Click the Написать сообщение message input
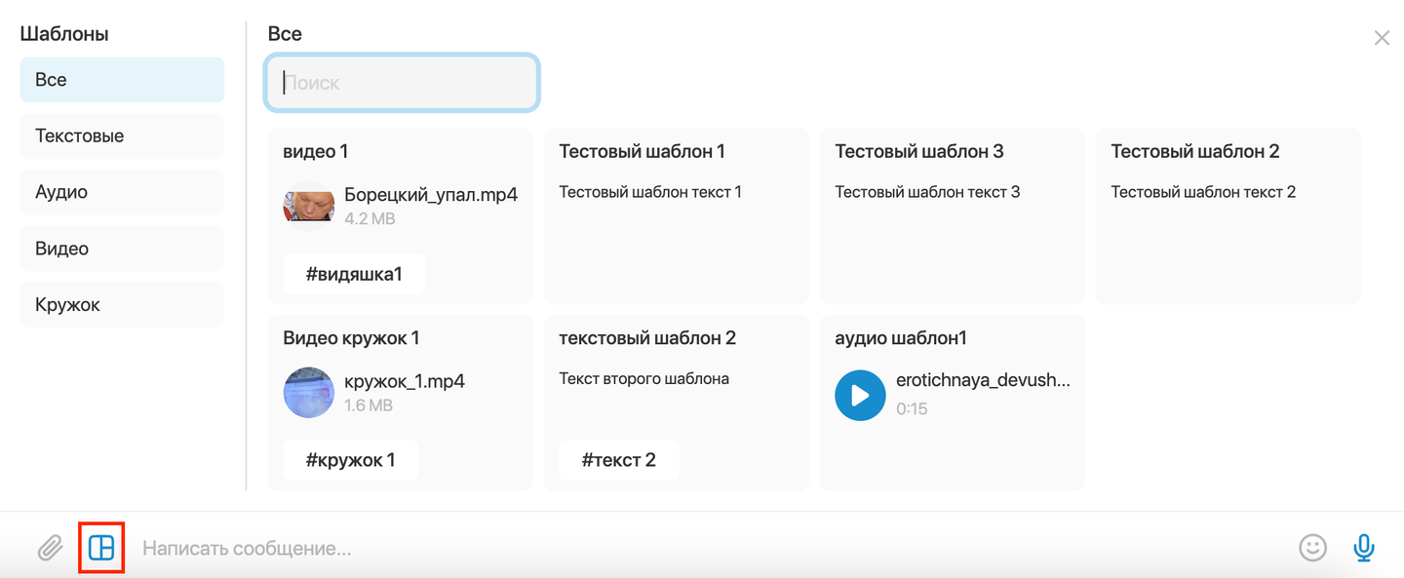Image resolution: width=1404 pixels, height=578 pixels. [x=712, y=549]
